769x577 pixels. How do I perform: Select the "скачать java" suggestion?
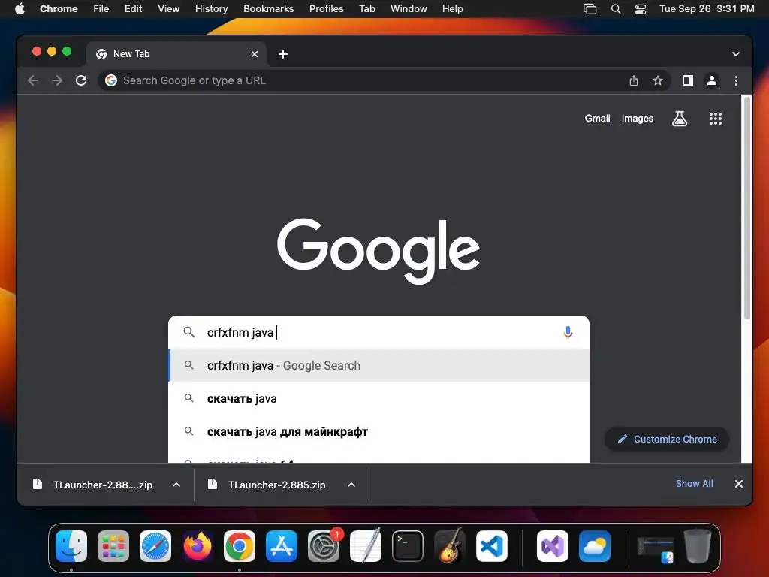(378, 398)
